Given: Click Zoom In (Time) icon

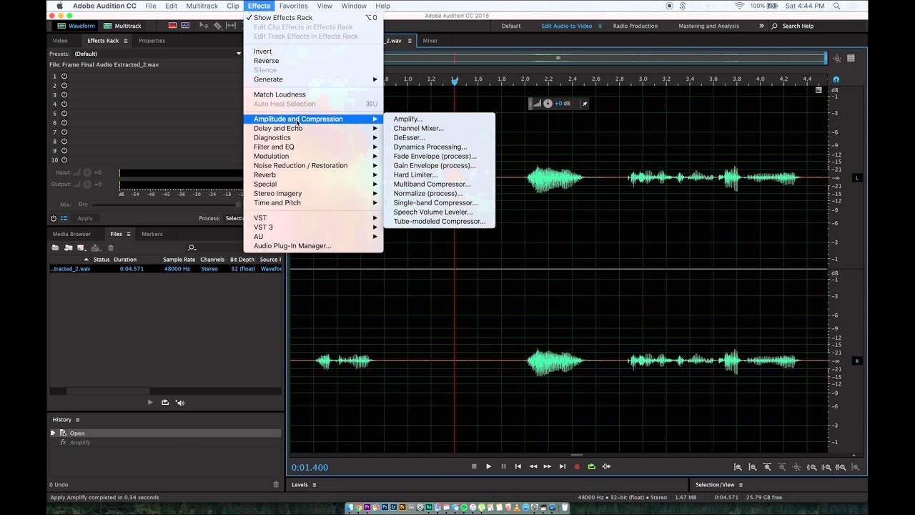Looking at the screenshot, I should tap(768, 467).
